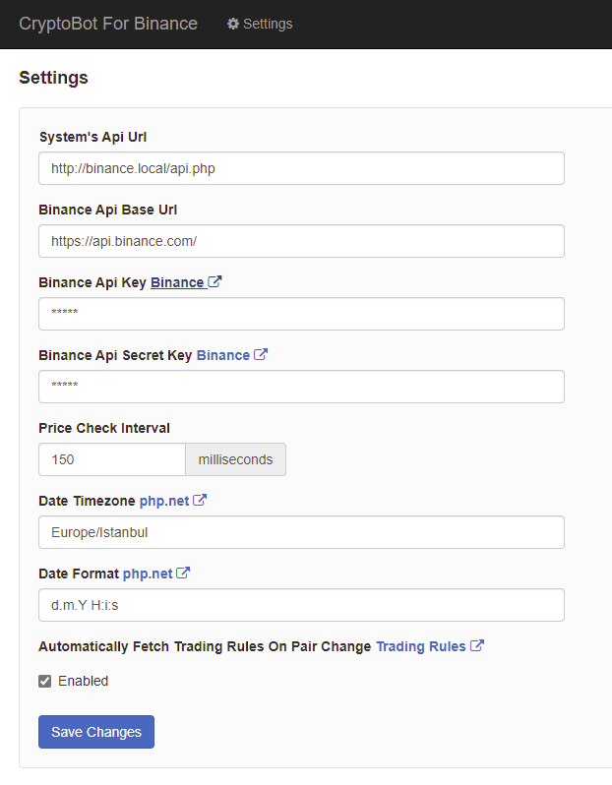The width and height of the screenshot is (612, 785).
Task: Click external-link icon next to Trading Rules
Action: point(477,646)
